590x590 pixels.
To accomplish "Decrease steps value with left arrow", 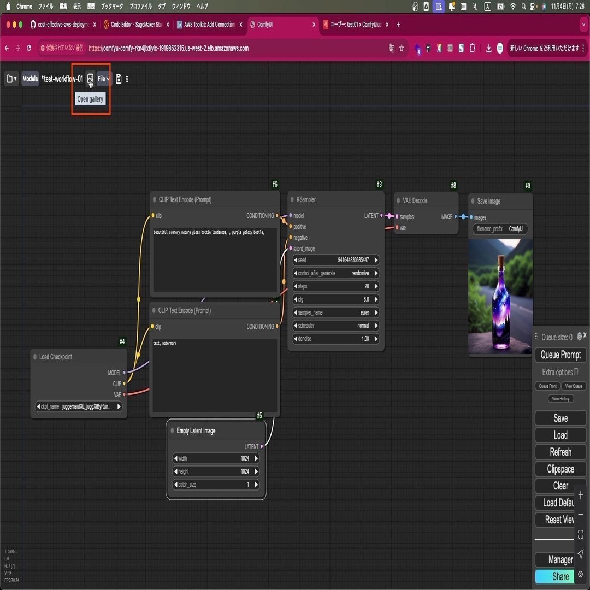I will [x=296, y=286].
